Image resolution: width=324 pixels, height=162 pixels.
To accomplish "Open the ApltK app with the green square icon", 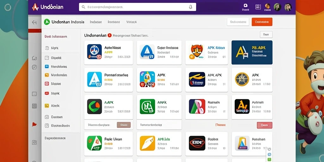I will [x=159, y=107].
